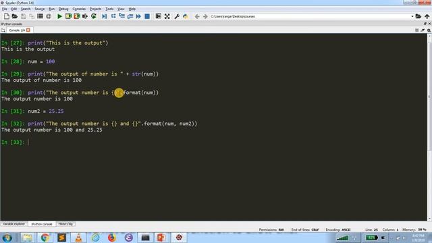Open the Search menu
Viewport: 432px width, 243px height.
coord(26,9)
